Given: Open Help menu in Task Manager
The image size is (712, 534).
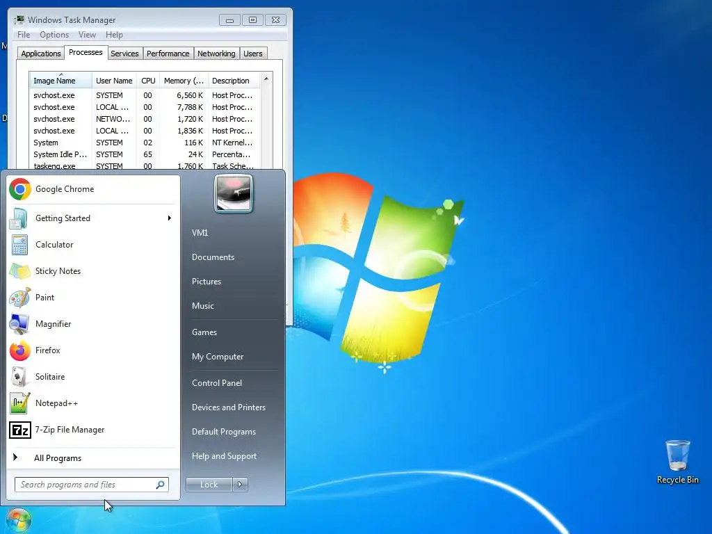Looking at the screenshot, I should [x=114, y=35].
